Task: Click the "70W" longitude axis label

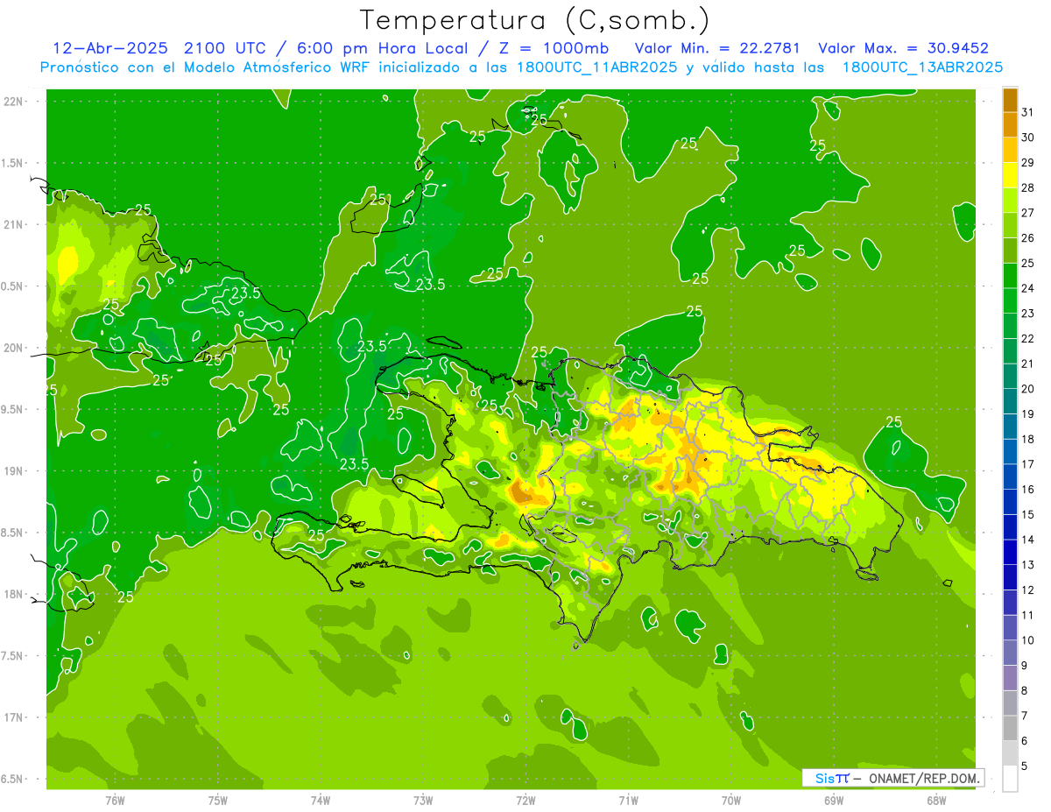Action: click(x=731, y=801)
